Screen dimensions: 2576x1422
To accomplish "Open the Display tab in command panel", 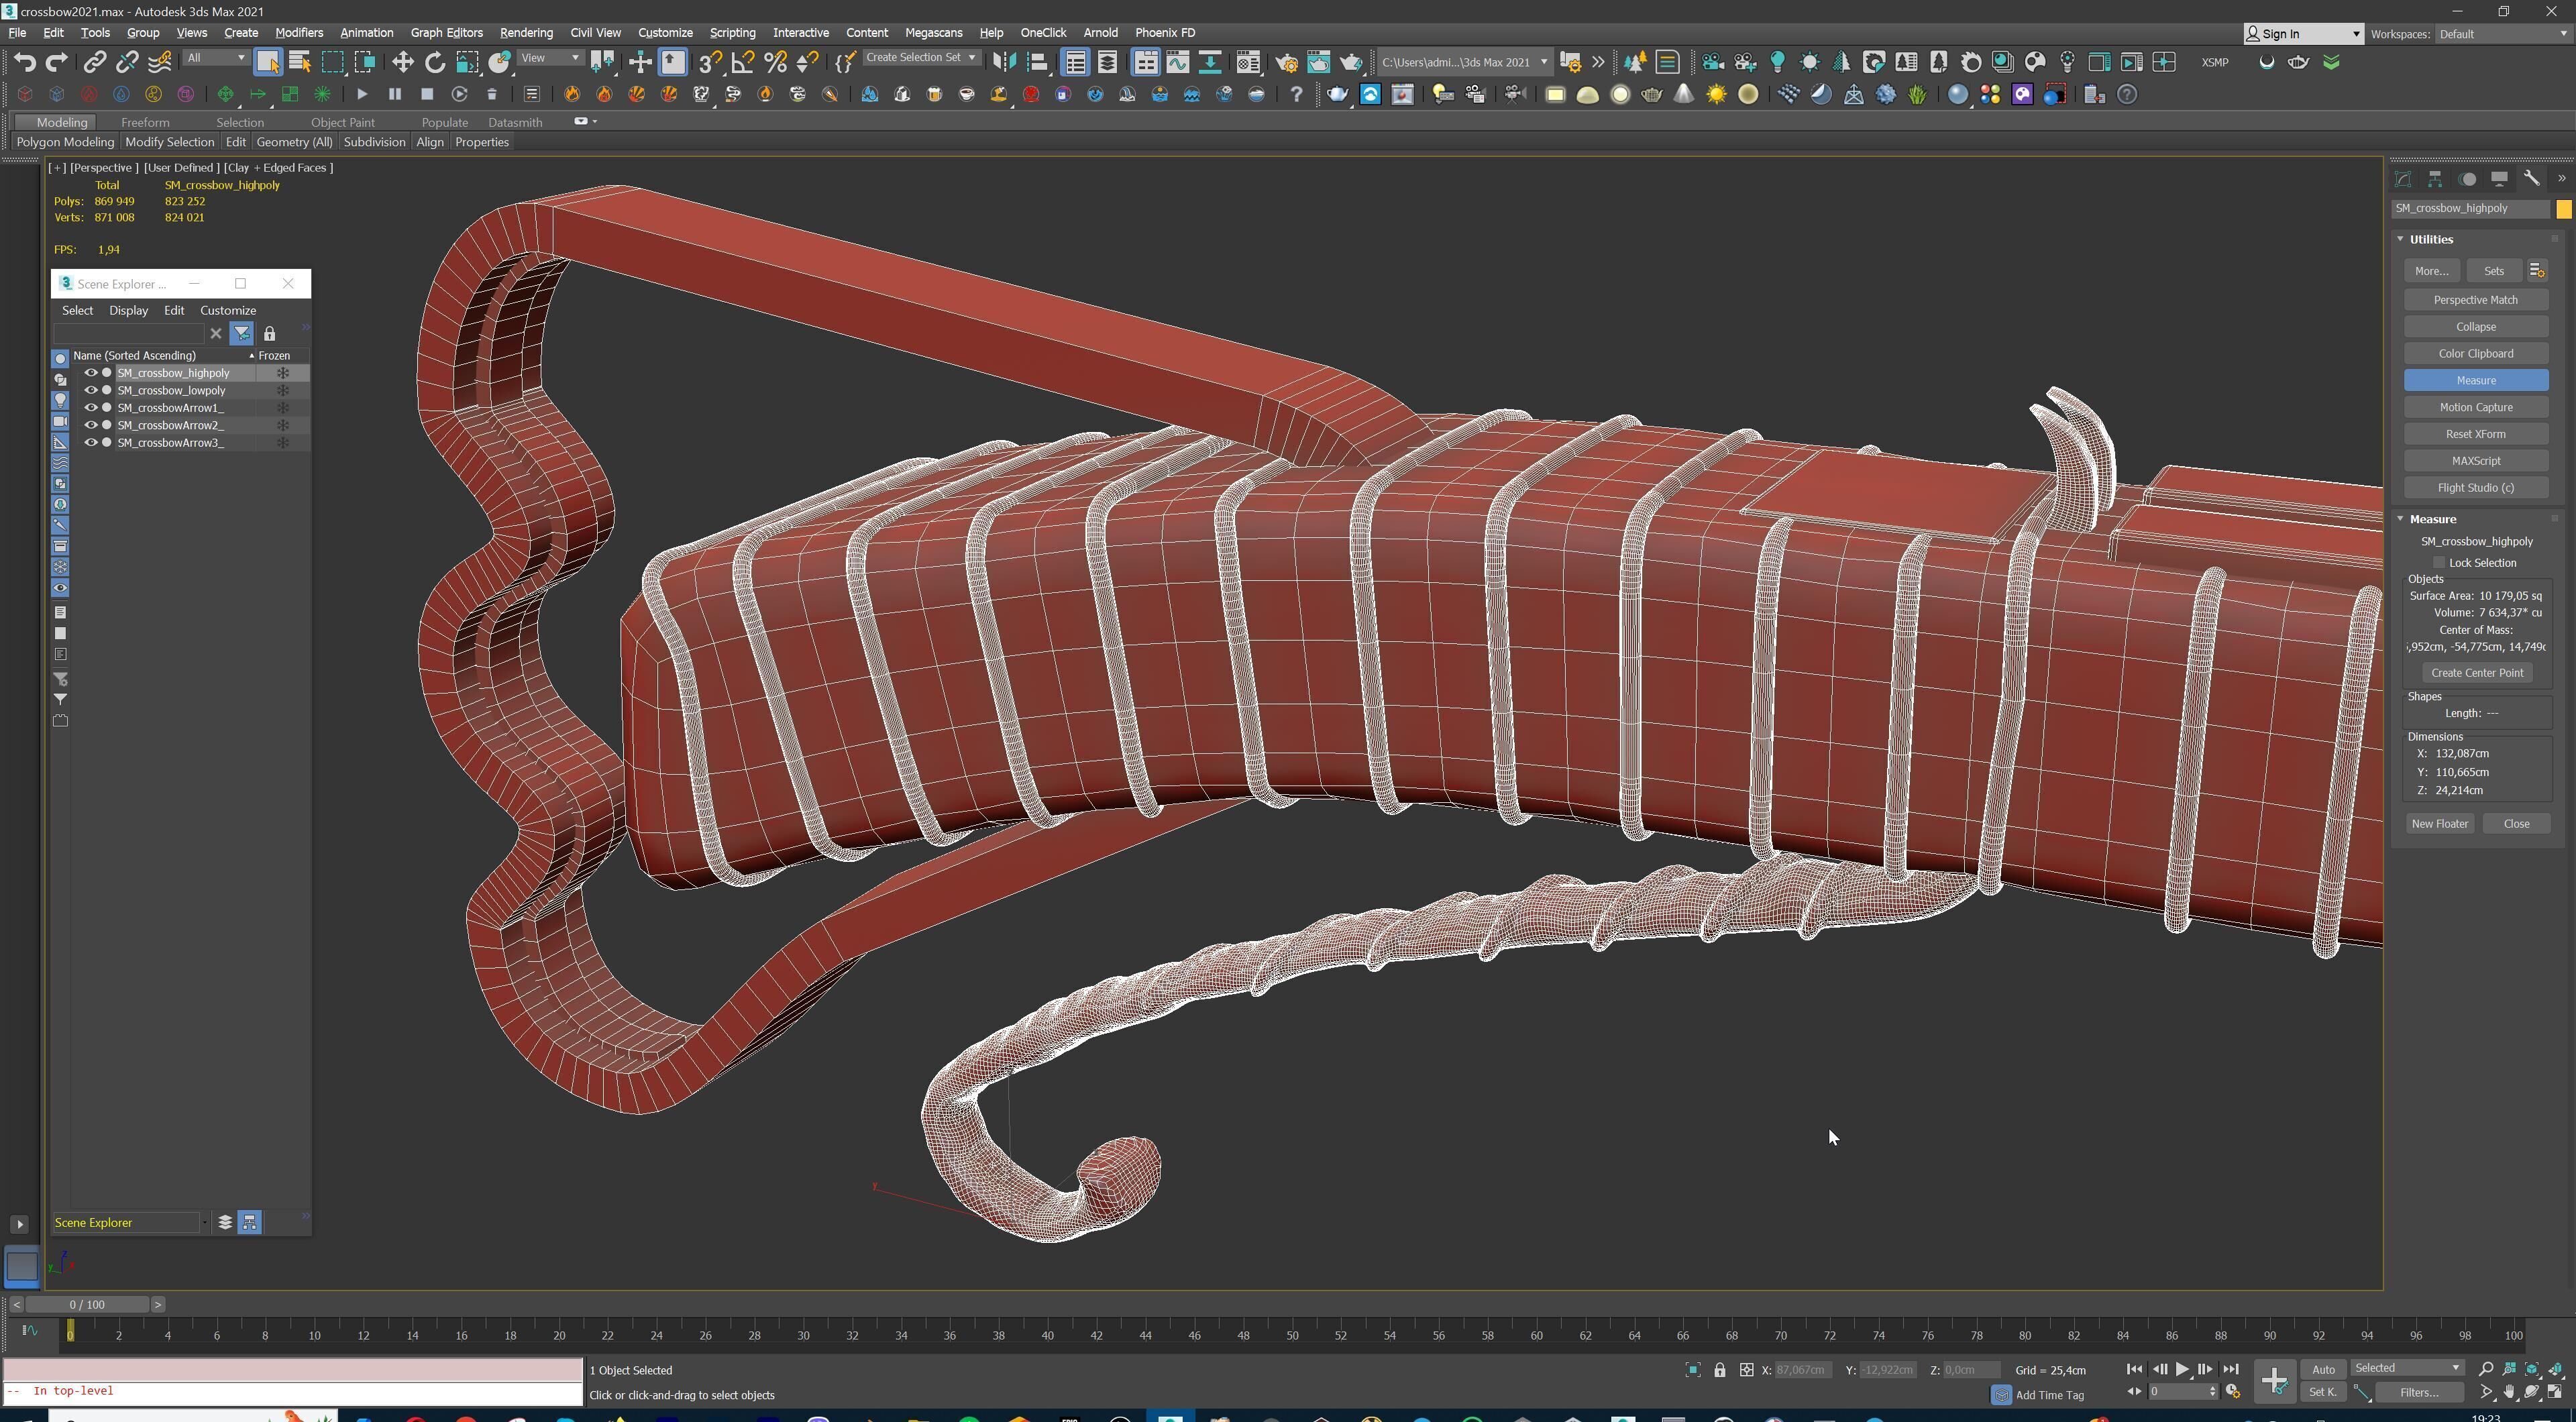I will click(2499, 179).
